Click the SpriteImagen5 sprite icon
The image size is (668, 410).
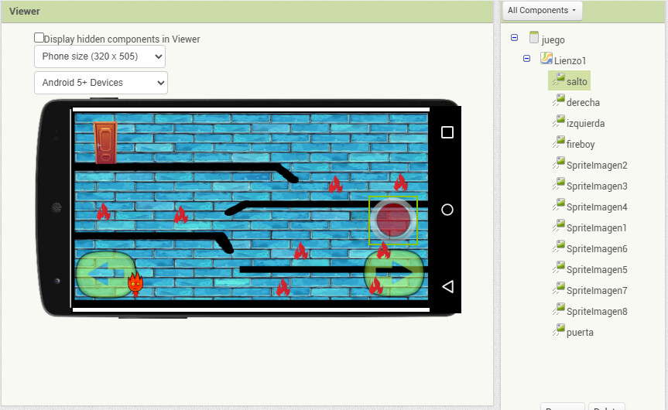[x=559, y=268]
